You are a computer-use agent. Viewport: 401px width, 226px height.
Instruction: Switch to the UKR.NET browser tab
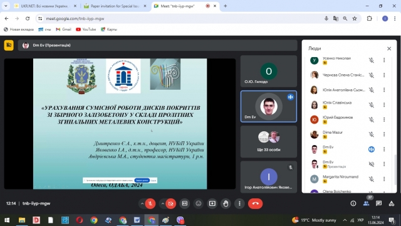[x=45, y=6]
